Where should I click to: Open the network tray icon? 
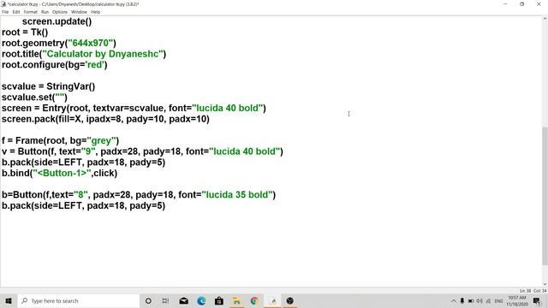pos(488,300)
